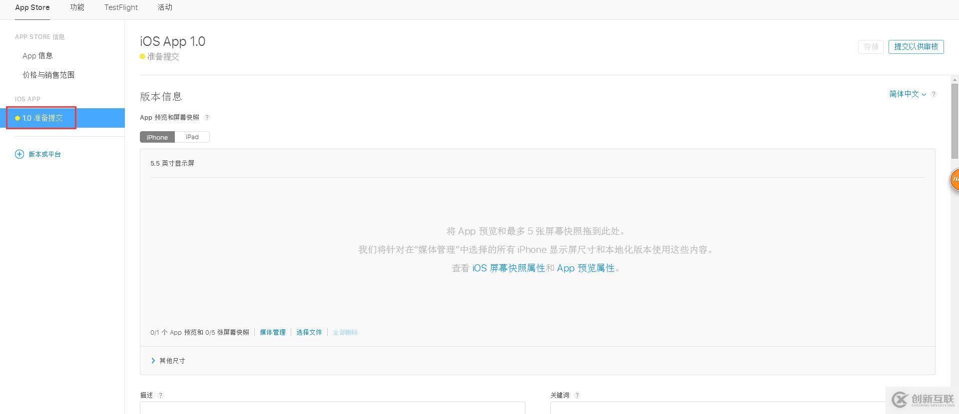Click help icon next to 描述

click(x=160, y=396)
